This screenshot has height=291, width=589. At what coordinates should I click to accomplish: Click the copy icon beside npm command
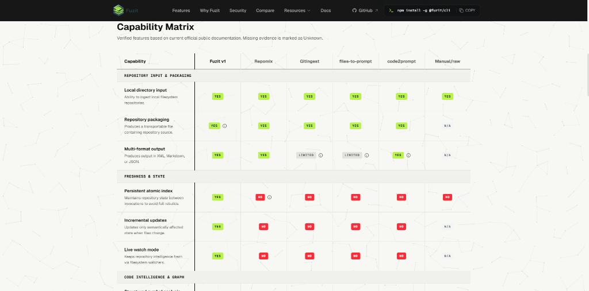coord(461,10)
